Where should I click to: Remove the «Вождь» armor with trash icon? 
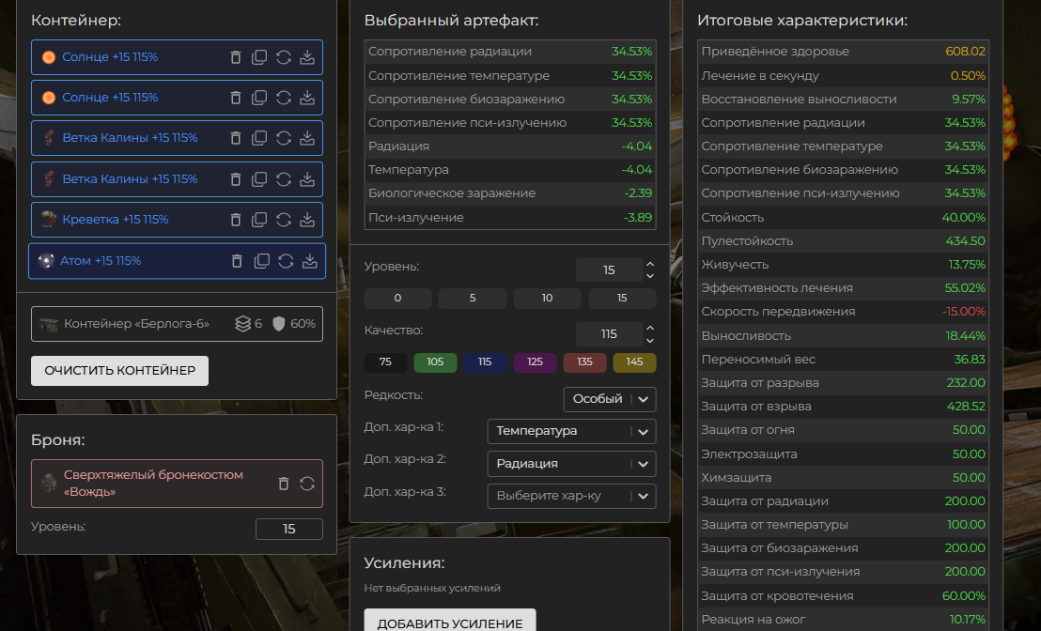(284, 484)
